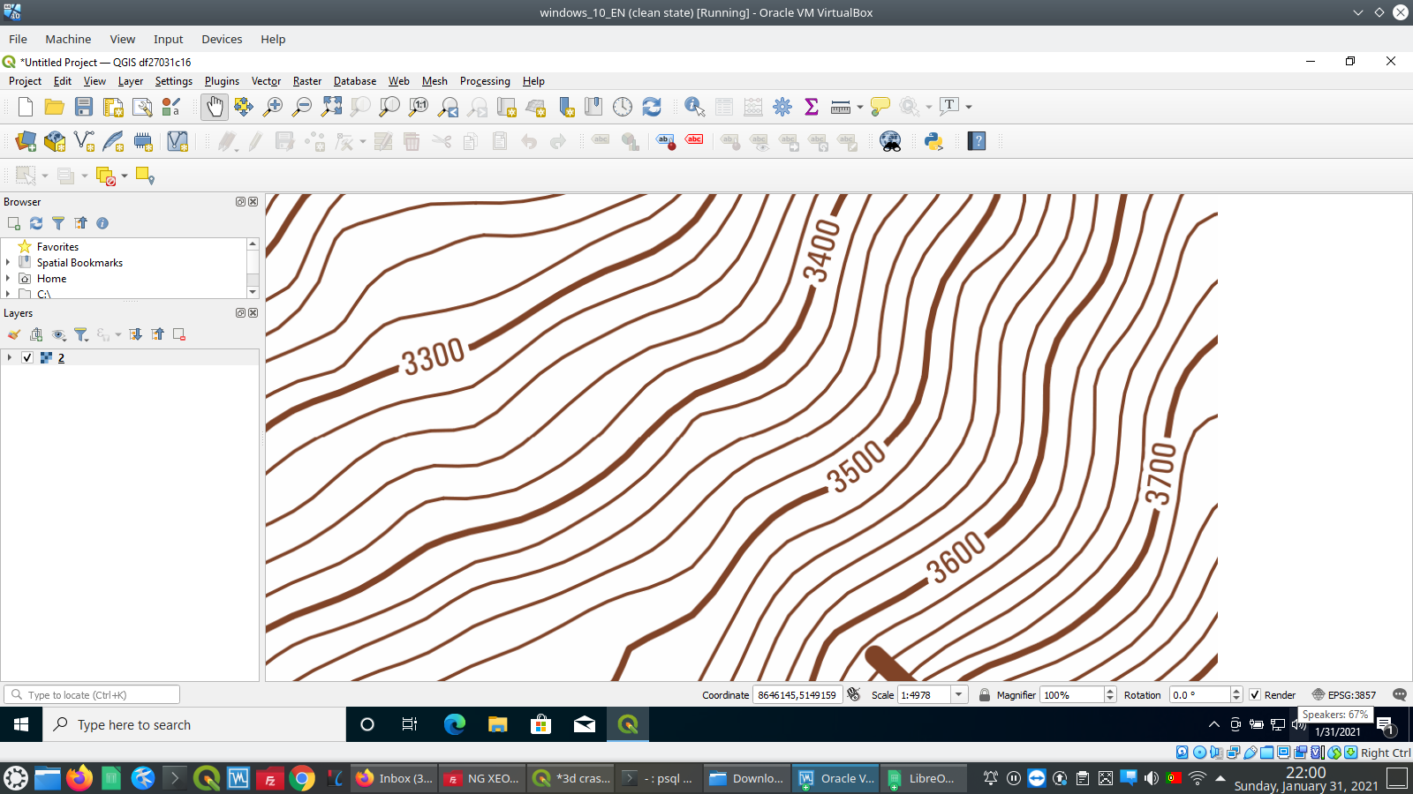Expand the Home entry in Browser panel
The width and height of the screenshot is (1413, 794).
(10, 278)
